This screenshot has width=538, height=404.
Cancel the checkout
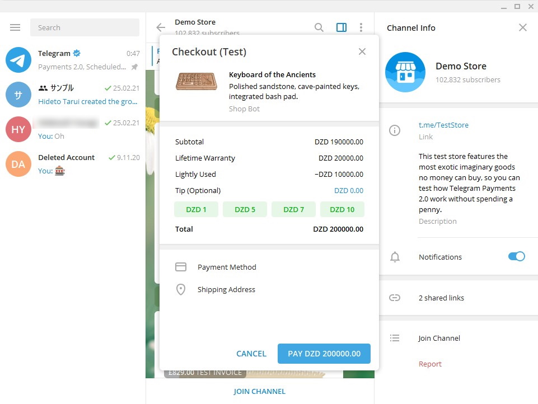tap(251, 354)
